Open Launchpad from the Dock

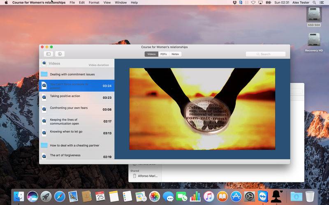point(46,197)
